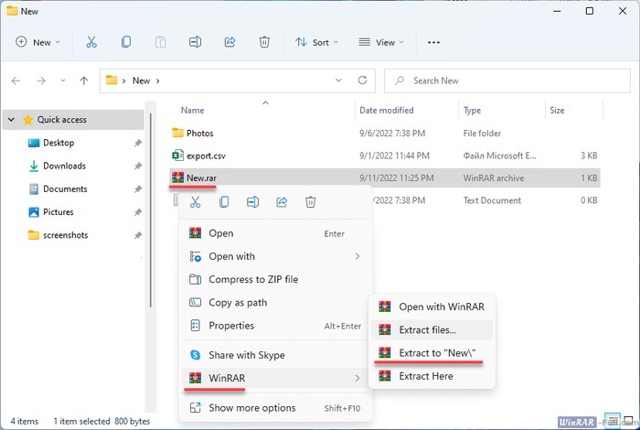This screenshot has height=430, width=640.
Task: Open the See more ellipsis menu
Action: [x=434, y=42]
